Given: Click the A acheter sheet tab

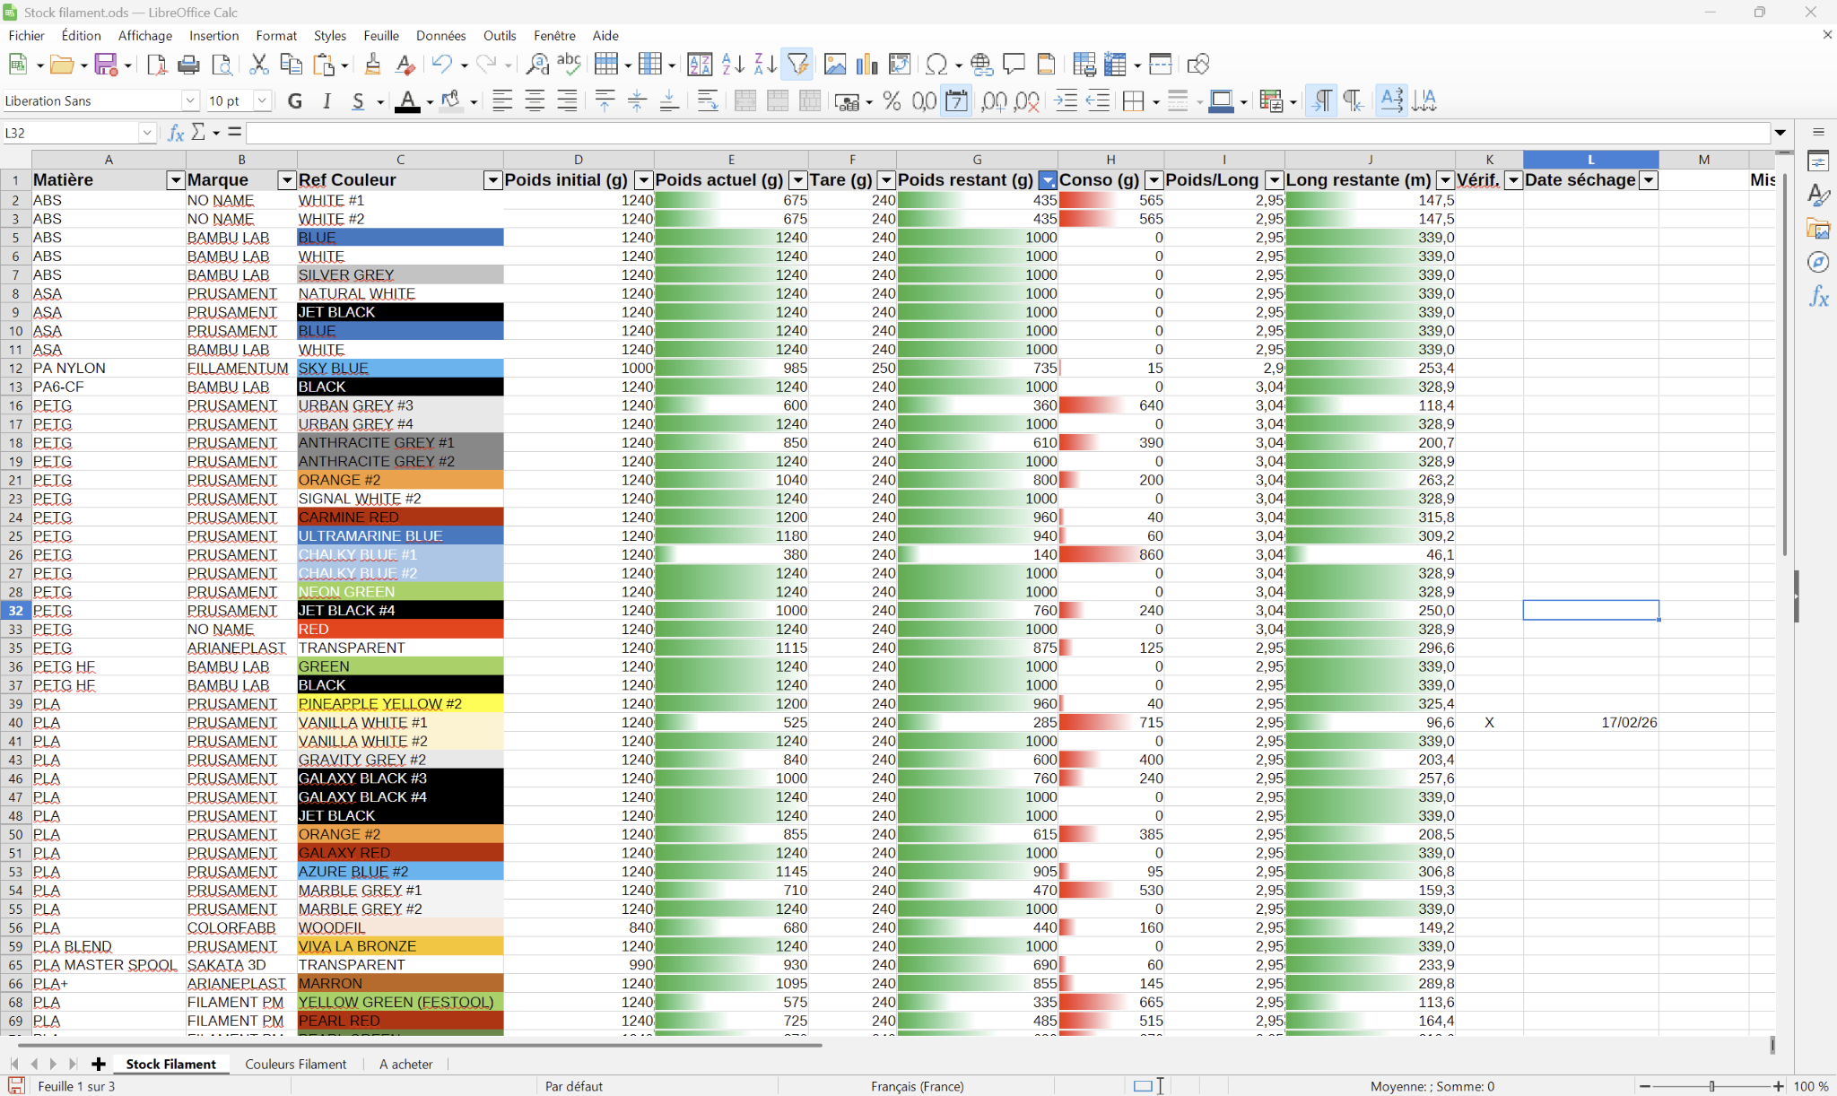Looking at the screenshot, I should (405, 1064).
